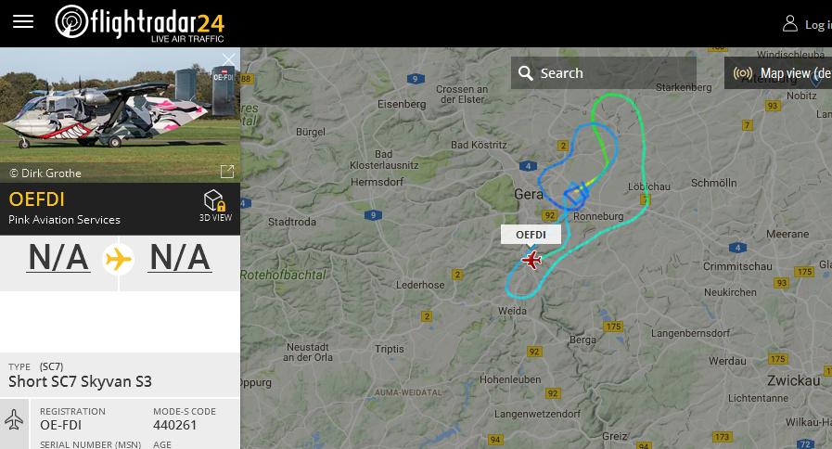
Task: Click the search magnifier icon
Action: click(x=525, y=73)
